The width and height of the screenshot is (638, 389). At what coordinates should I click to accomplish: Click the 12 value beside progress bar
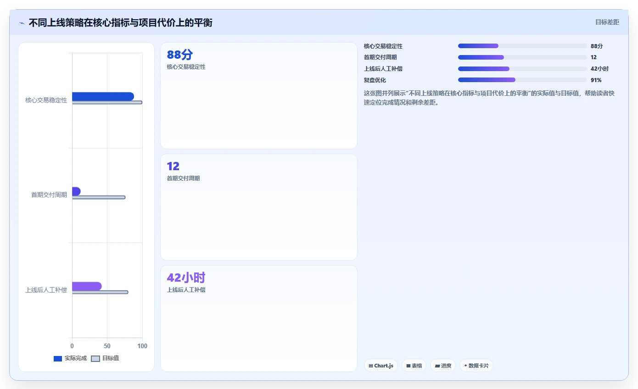point(593,57)
